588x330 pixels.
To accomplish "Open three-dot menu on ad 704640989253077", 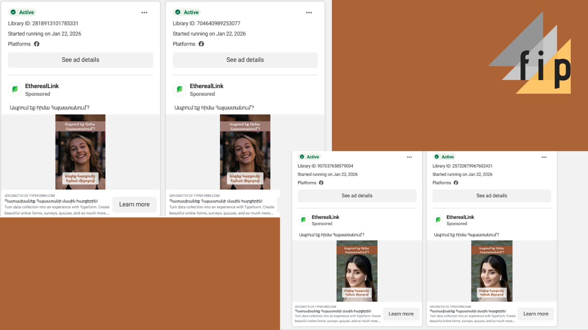I will click(309, 12).
